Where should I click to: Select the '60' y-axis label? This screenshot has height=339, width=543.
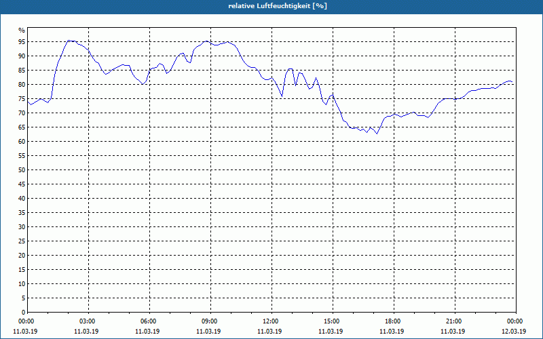point(22,142)
